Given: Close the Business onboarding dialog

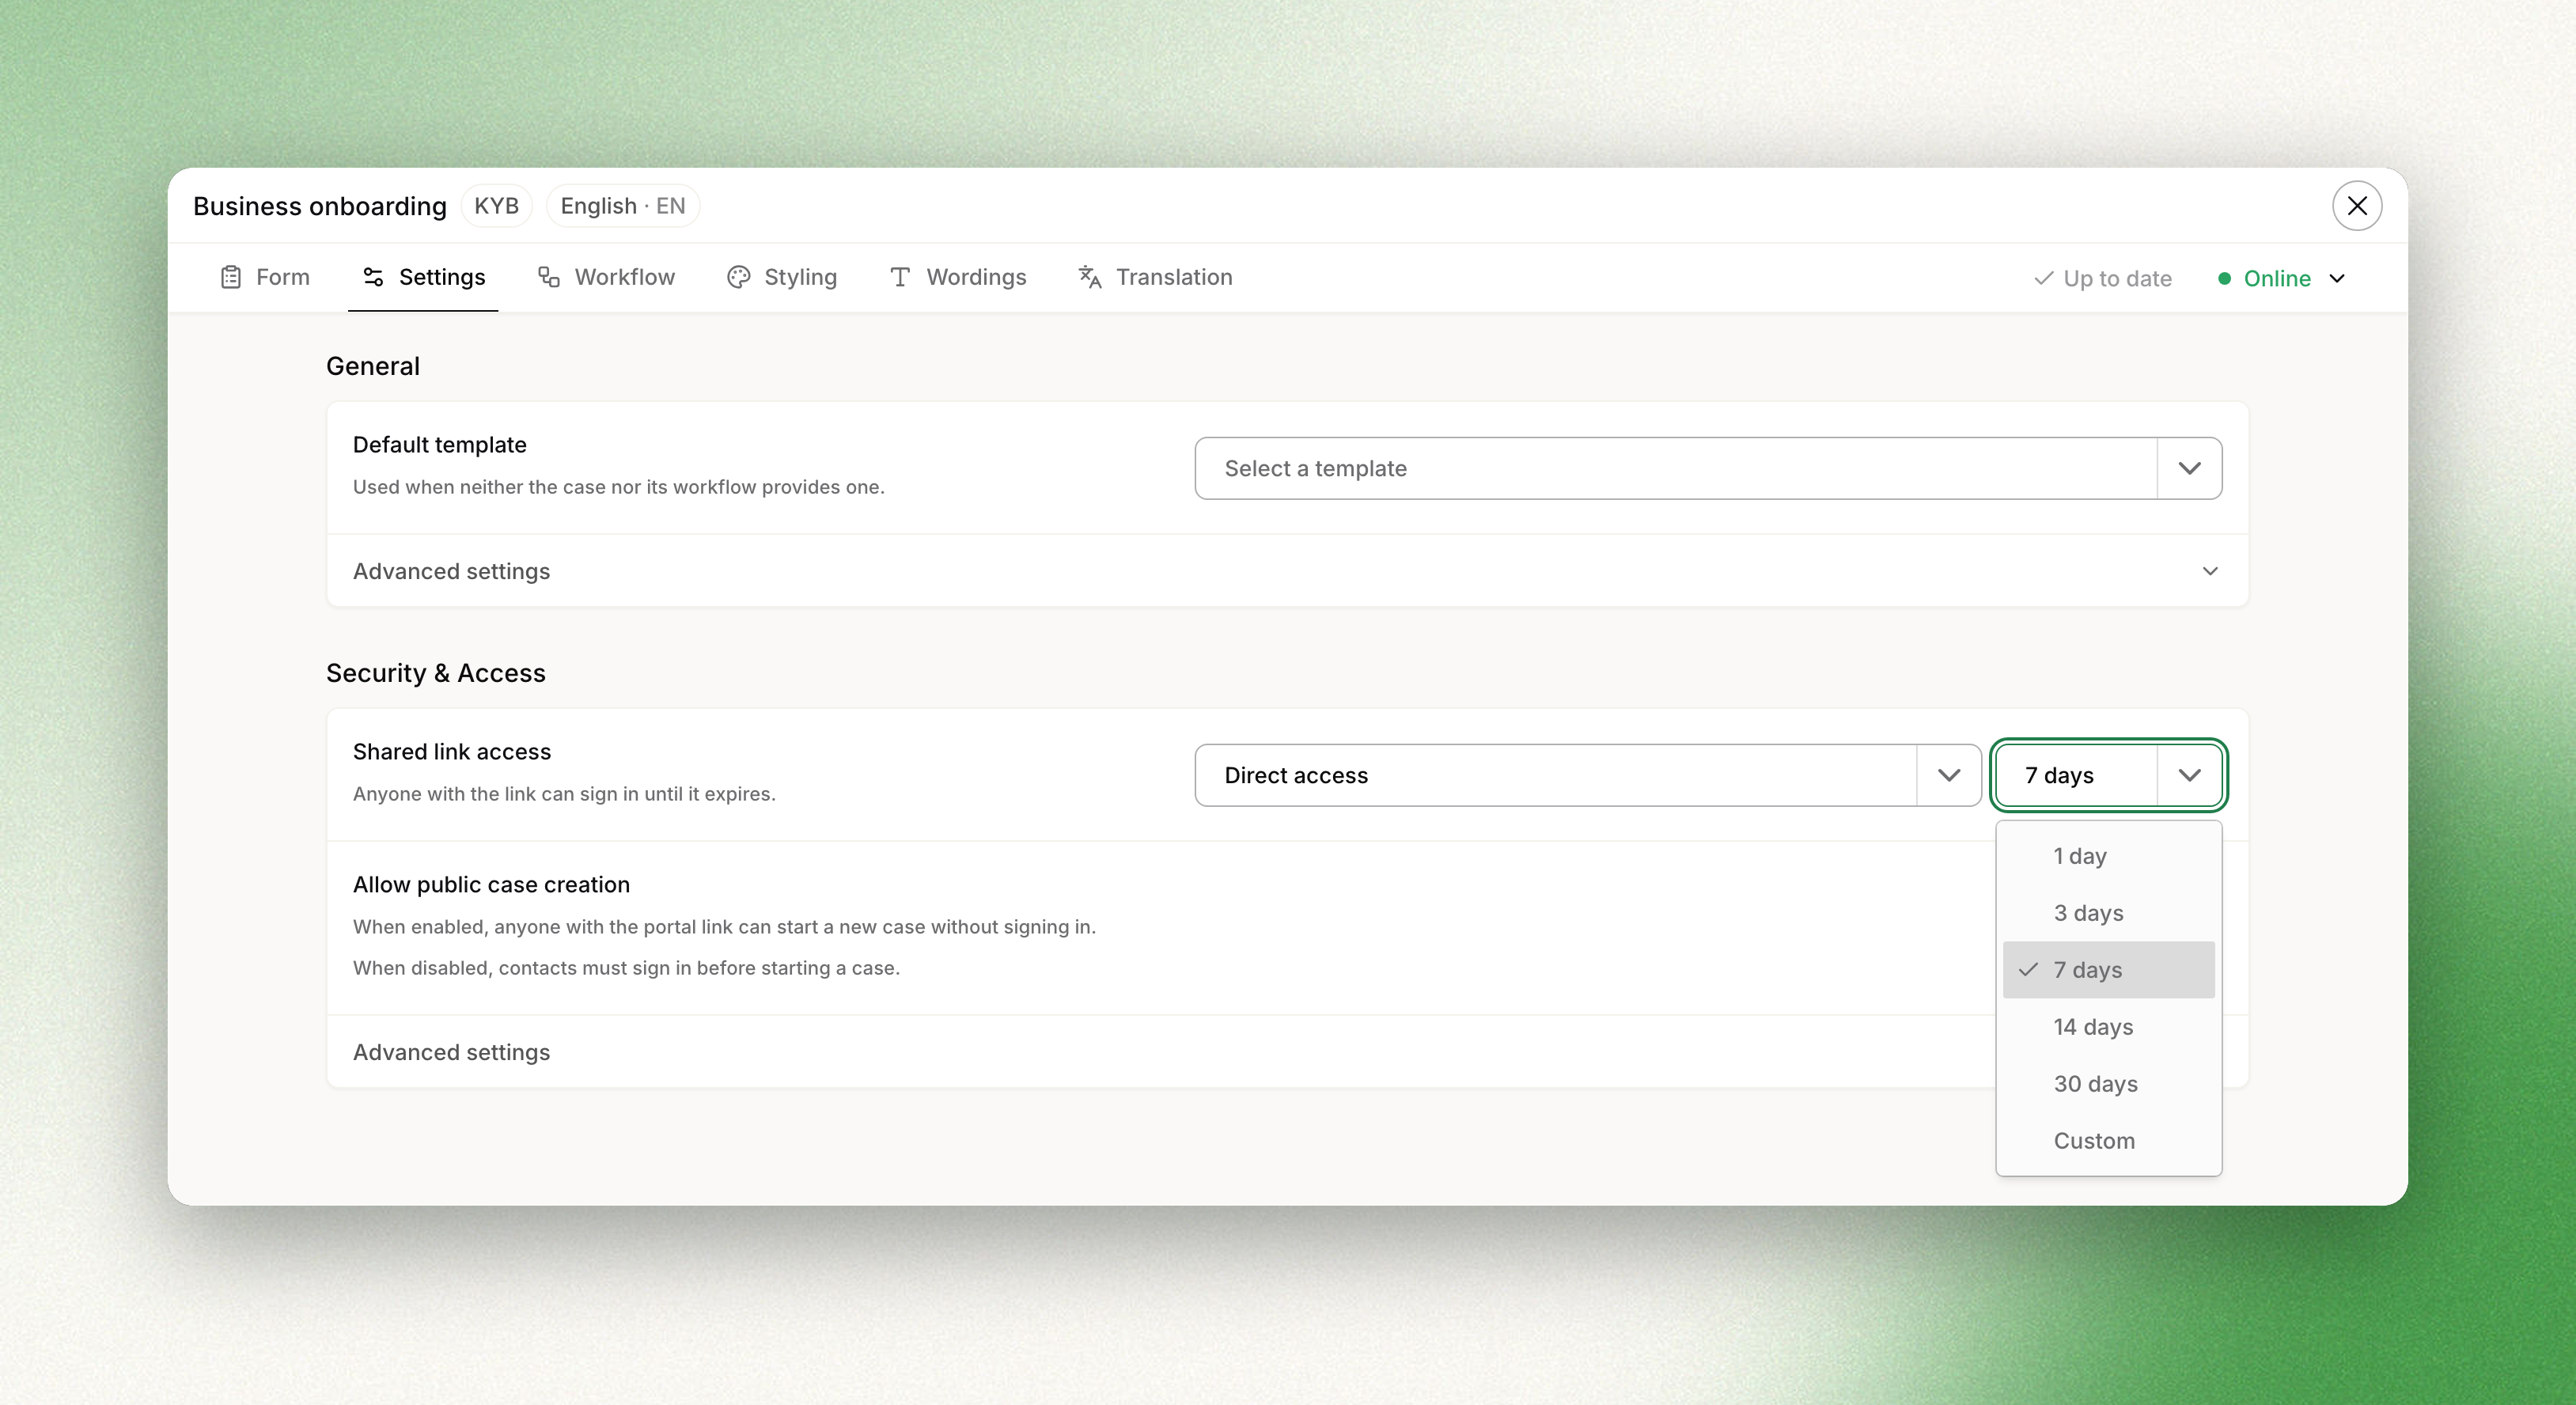Looking at the screenshot, I should pyautogui.click(x=2357, y=206).
